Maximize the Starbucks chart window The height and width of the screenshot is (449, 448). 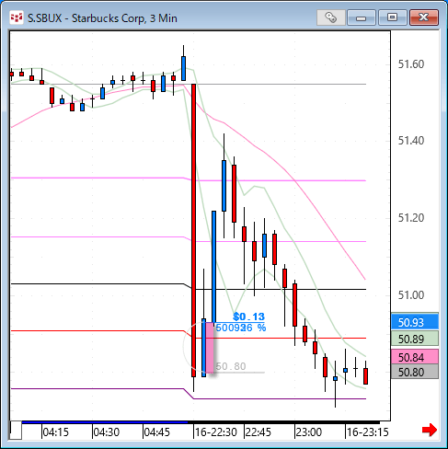coord(392,17)
